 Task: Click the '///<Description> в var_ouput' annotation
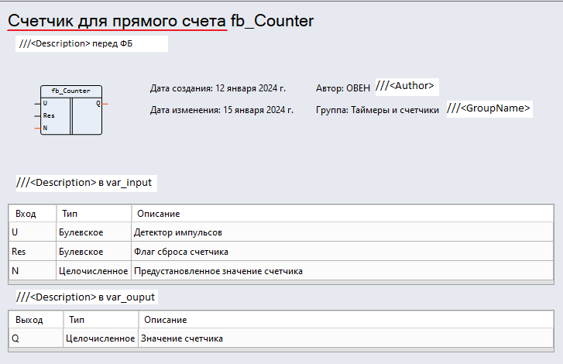point(87,297)
